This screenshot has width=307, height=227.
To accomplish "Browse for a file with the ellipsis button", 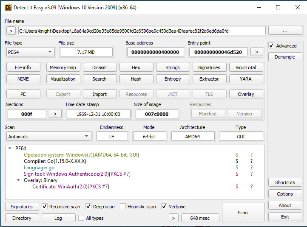I will pyautogui.click(x=285, y=31).
